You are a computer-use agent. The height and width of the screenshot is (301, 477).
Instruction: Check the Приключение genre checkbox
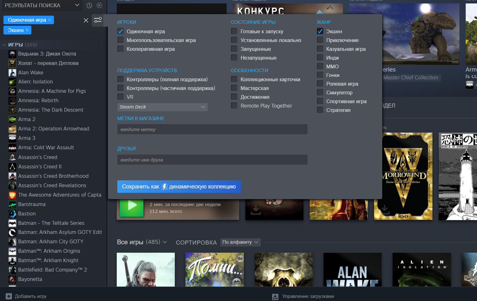(x=320, y=40)
